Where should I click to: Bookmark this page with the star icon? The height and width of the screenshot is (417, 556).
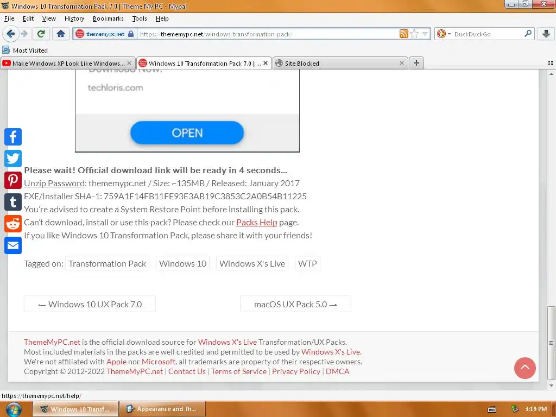[414, 34]
